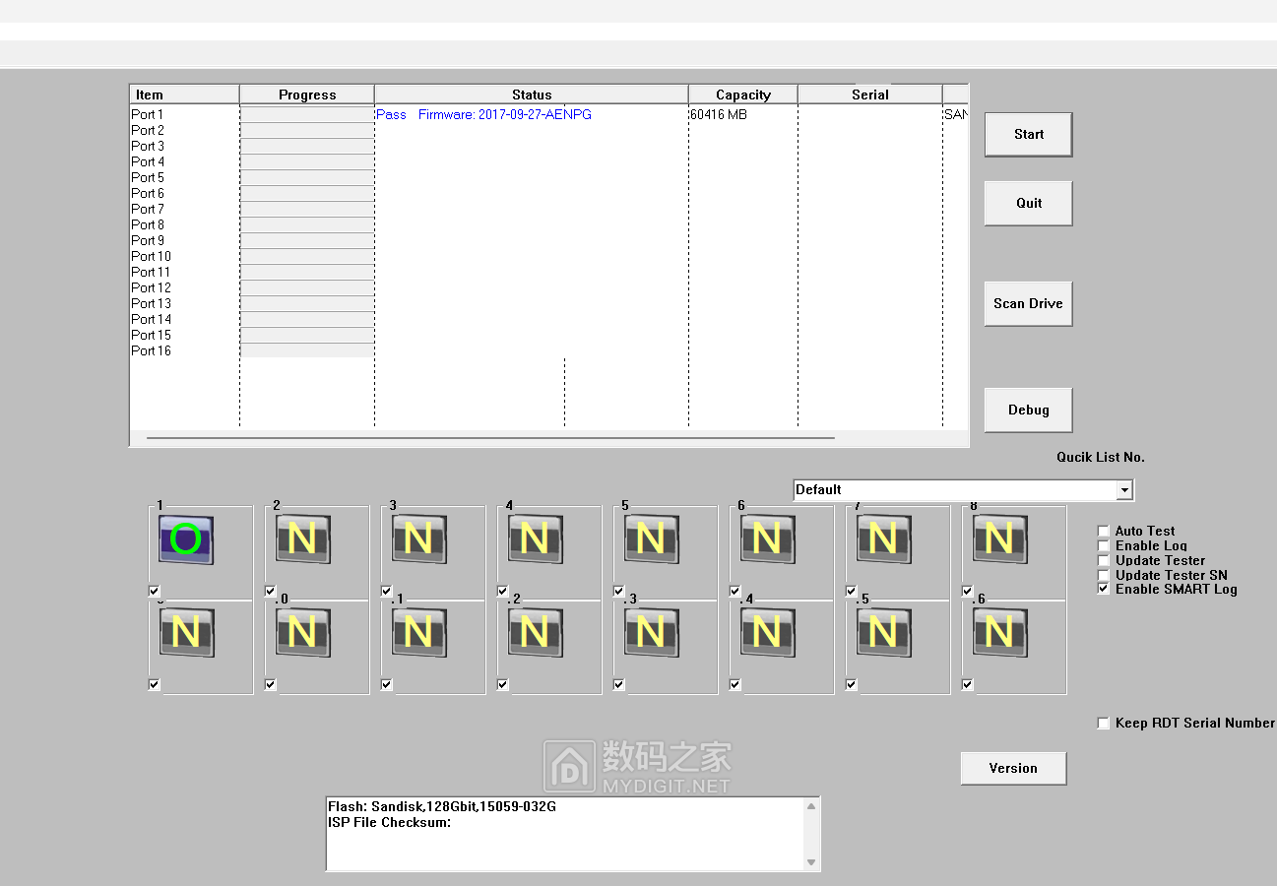This screenshot has height=886, width=1277.
Task: Click the Pass Firmware 2017-09-27-AENPG status text
Action: pos(483,114)
